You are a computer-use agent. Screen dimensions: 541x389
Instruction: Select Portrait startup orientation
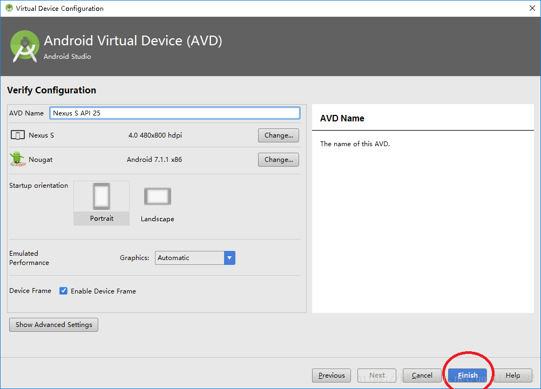point(102,203)
